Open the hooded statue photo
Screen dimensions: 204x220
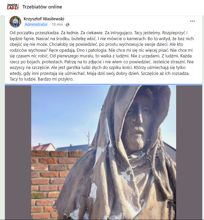click(x=104, y=152)
